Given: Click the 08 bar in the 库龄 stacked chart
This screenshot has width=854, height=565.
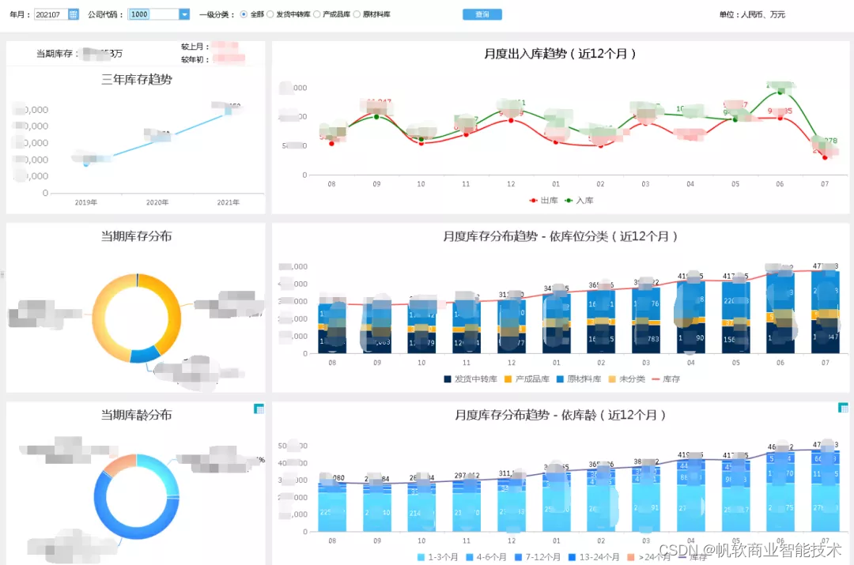Looking at the screenshot, I should tap(331, 506).
